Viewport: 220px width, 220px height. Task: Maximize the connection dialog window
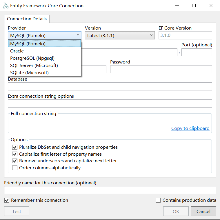(x=194, y=6)
